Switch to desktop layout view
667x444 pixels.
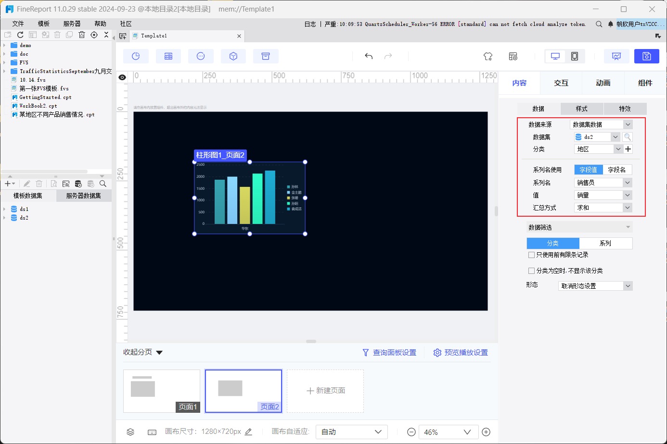coord(555,56)
